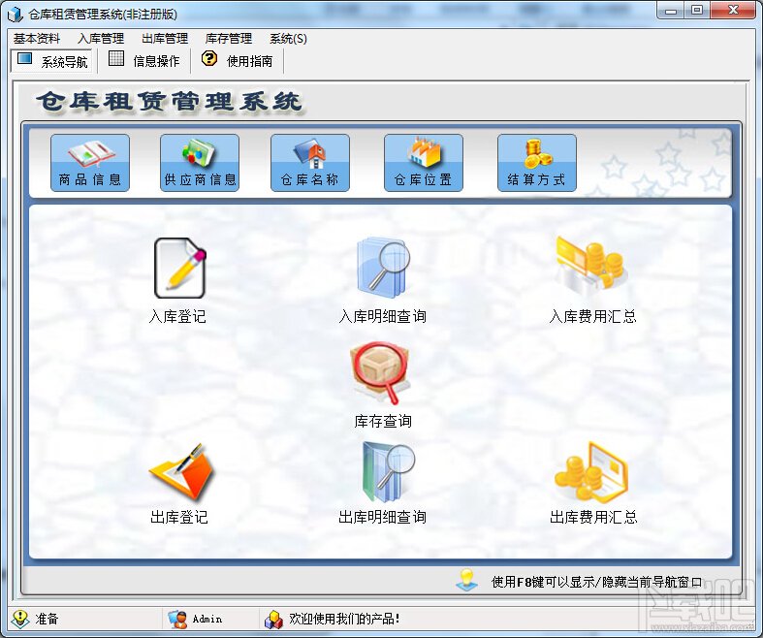
Task: Open the 库存管理 menu
Action: pyautogui.click(x=229, y=39)
